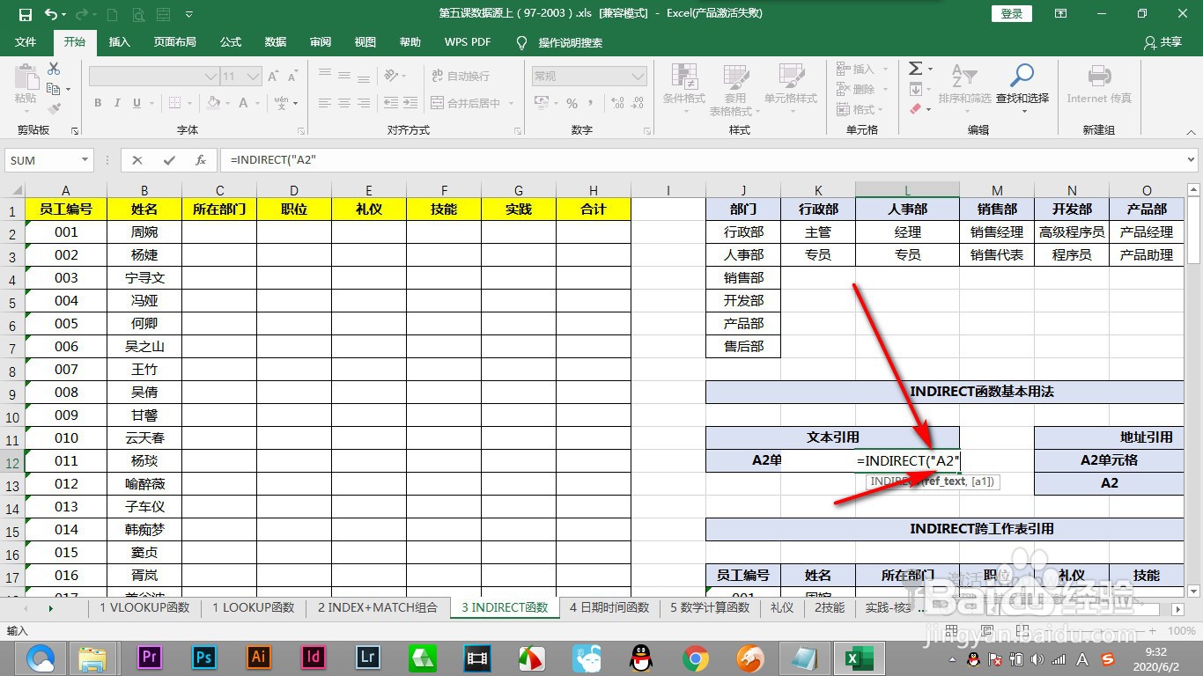Click the AutoSum sigma icon

click(x=916, y=69)
